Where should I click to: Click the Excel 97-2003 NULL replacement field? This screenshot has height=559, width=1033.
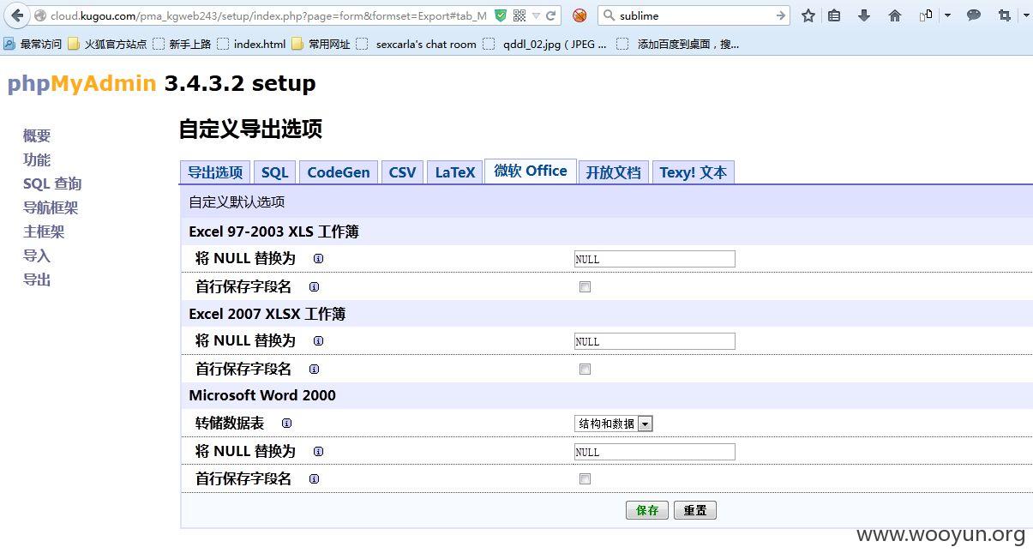(x=655, y=259)
